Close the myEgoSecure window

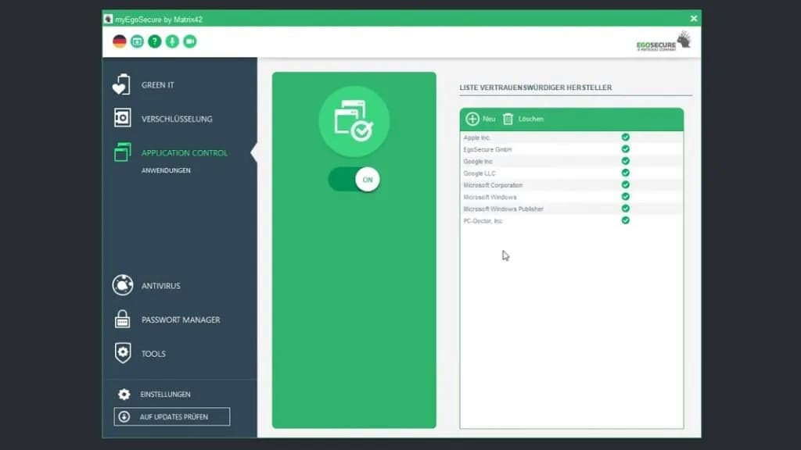tap(693, 19)
